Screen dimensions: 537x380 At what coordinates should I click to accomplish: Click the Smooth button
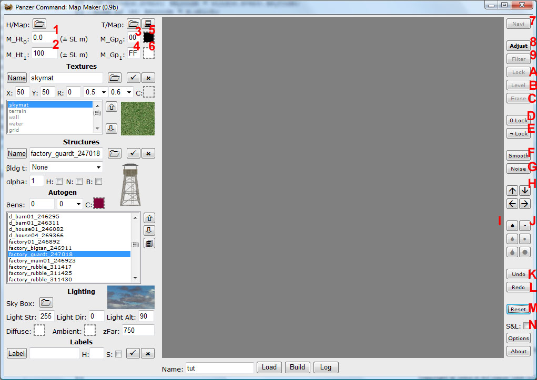click(x=519, y=155)
